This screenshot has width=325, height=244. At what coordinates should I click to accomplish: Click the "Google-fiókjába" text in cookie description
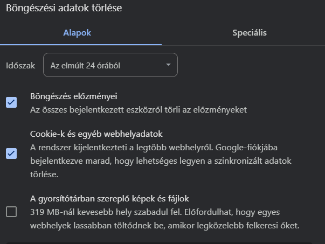pos(248,147)
